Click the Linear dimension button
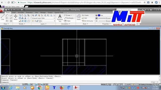 [67, 15]
